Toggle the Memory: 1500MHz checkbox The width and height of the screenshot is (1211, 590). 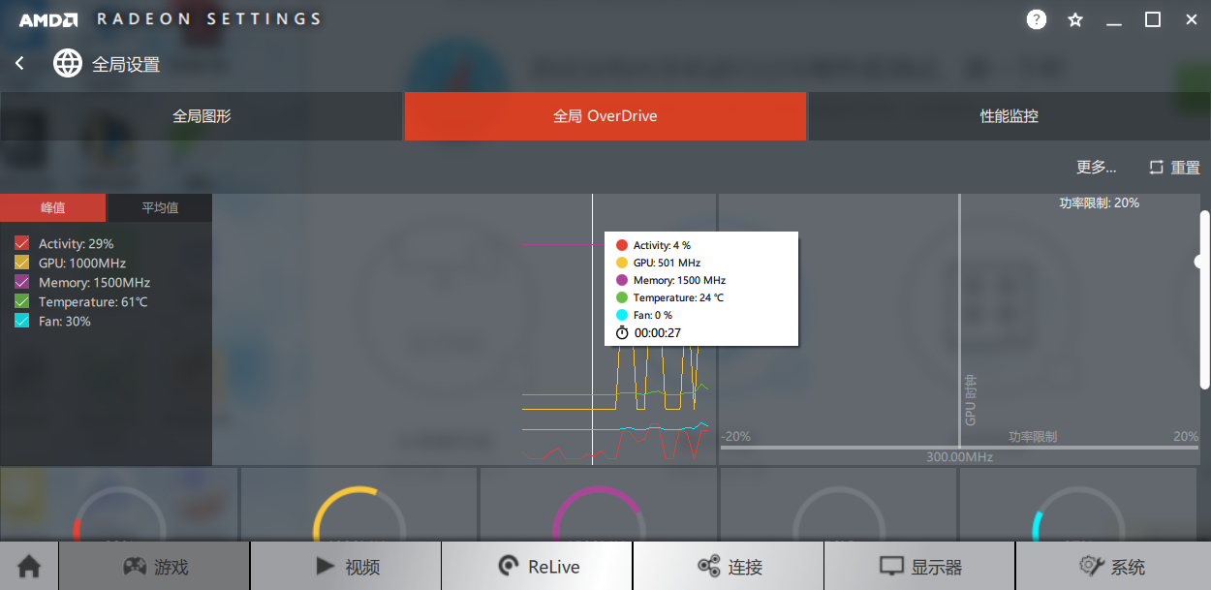22,283
